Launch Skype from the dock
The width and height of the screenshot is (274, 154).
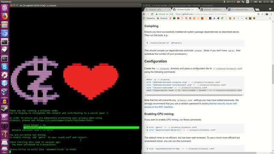pos(5,67)
